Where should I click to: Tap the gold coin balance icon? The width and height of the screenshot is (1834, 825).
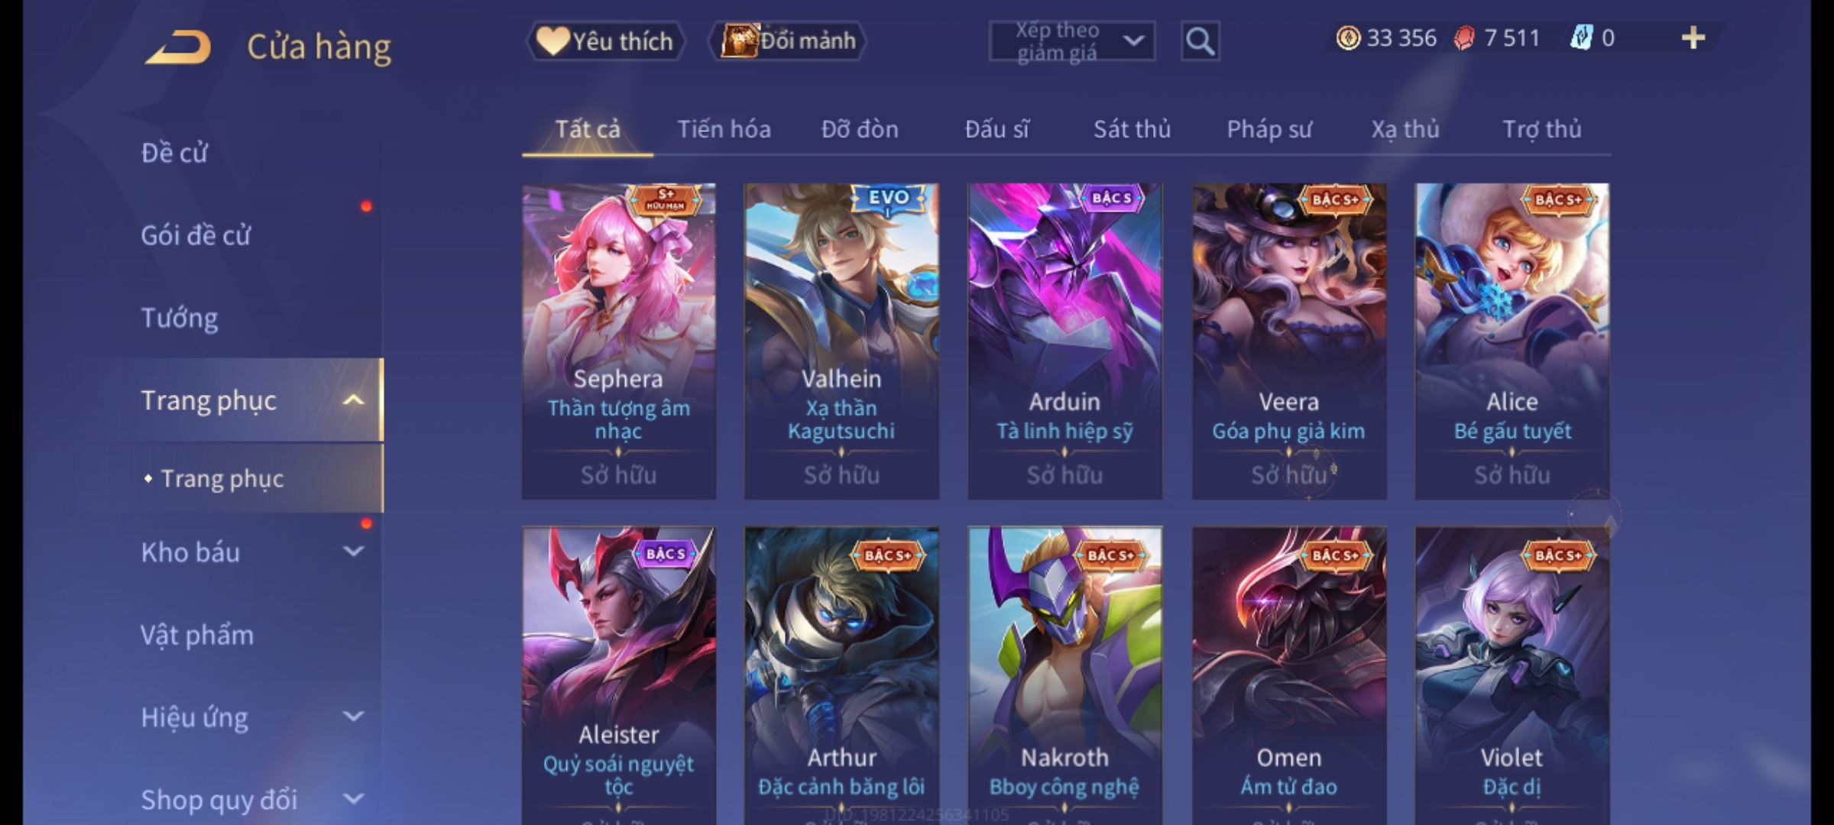tap(1348, 38)
